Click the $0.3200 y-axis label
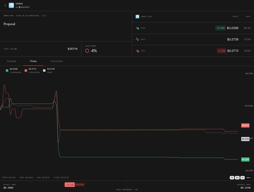This screenshot has height=192, width=254. tap(249, 106)
